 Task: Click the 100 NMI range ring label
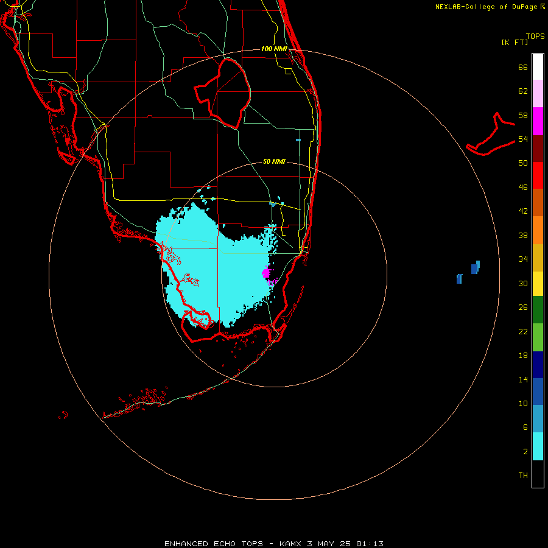click(x=274, y=49)
